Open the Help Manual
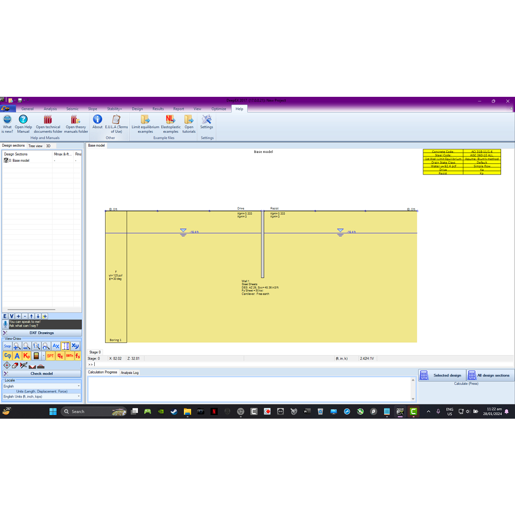515x515 pixels. click(23, 123)
